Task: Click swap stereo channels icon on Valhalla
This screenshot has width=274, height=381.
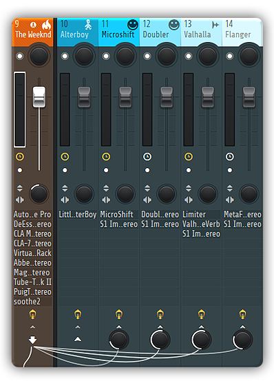Action: pyautogui.click(x=189, y=200)
